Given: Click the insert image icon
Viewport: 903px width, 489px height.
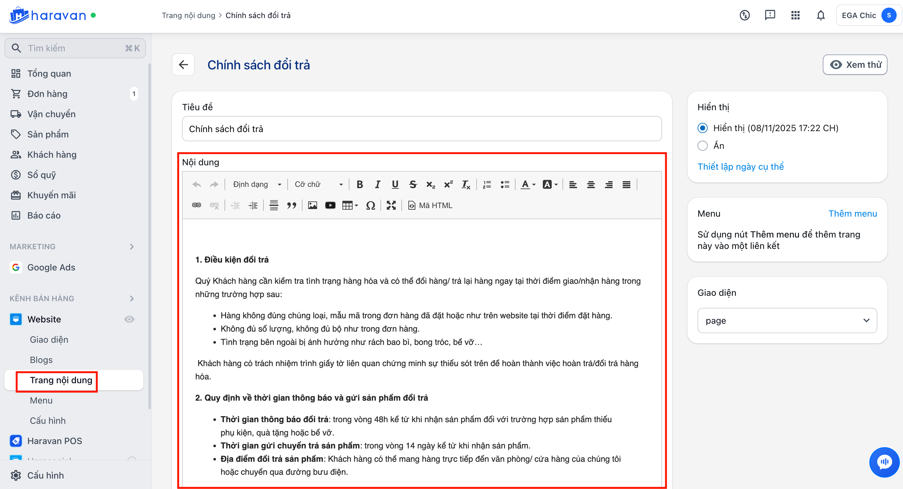Looking at the screenshot, I should point(312,206).
